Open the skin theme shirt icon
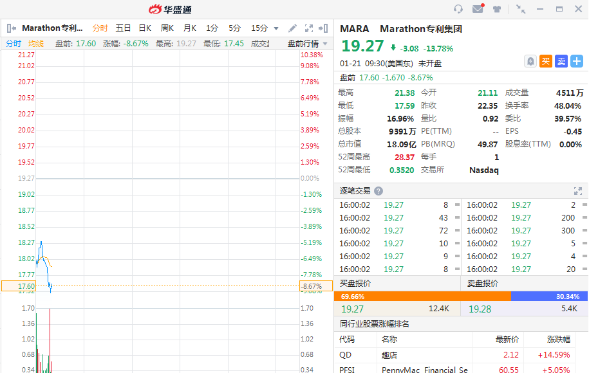589x373 pixels. tap(497, 9)
